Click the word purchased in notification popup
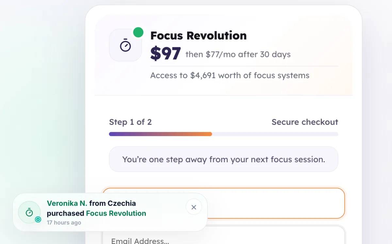Viewport: 392px width, 244px height. (x=65, y=214)
